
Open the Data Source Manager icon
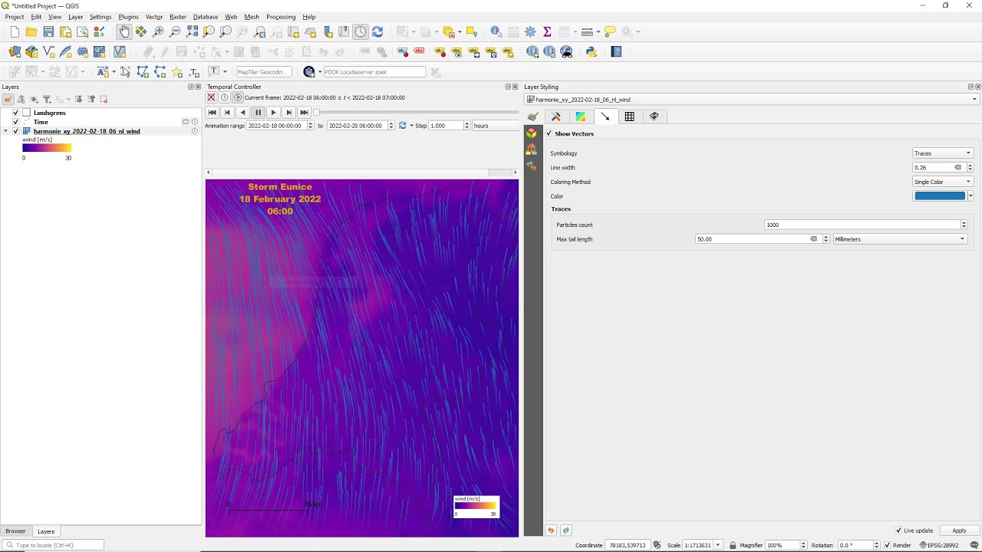pyautogui.click(x=15, y=51)
